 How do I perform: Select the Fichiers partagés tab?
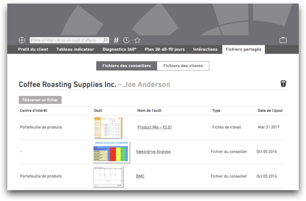(244, 49)
